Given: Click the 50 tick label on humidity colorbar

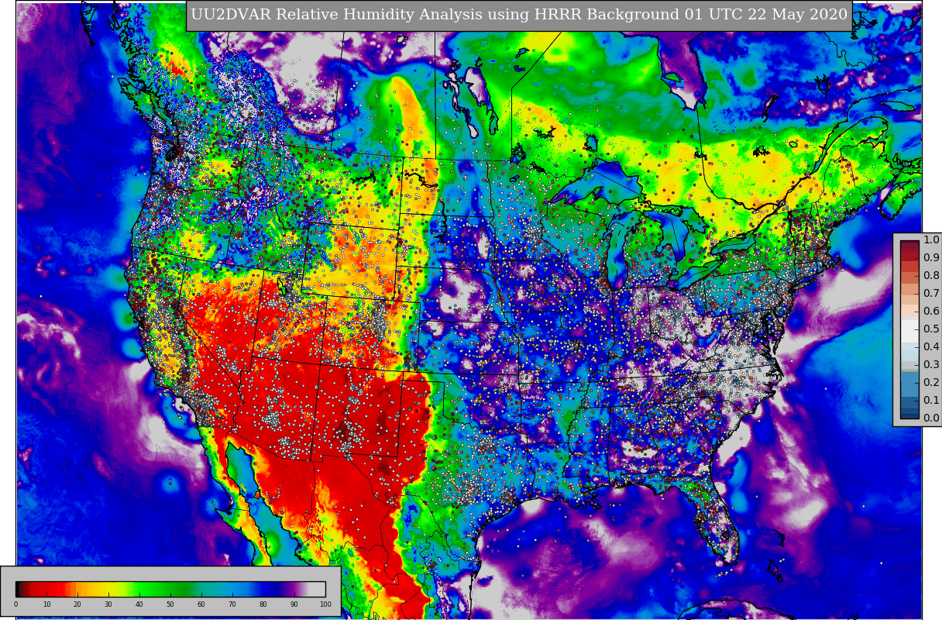Looking at the screenshot, I should pos(170,604).
